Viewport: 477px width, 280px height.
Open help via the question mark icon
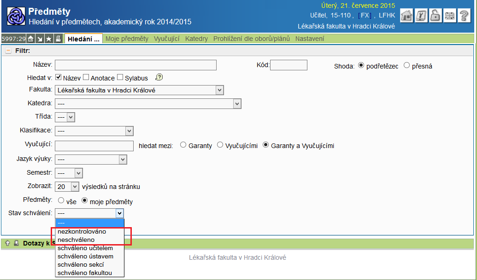coord(464,16)
